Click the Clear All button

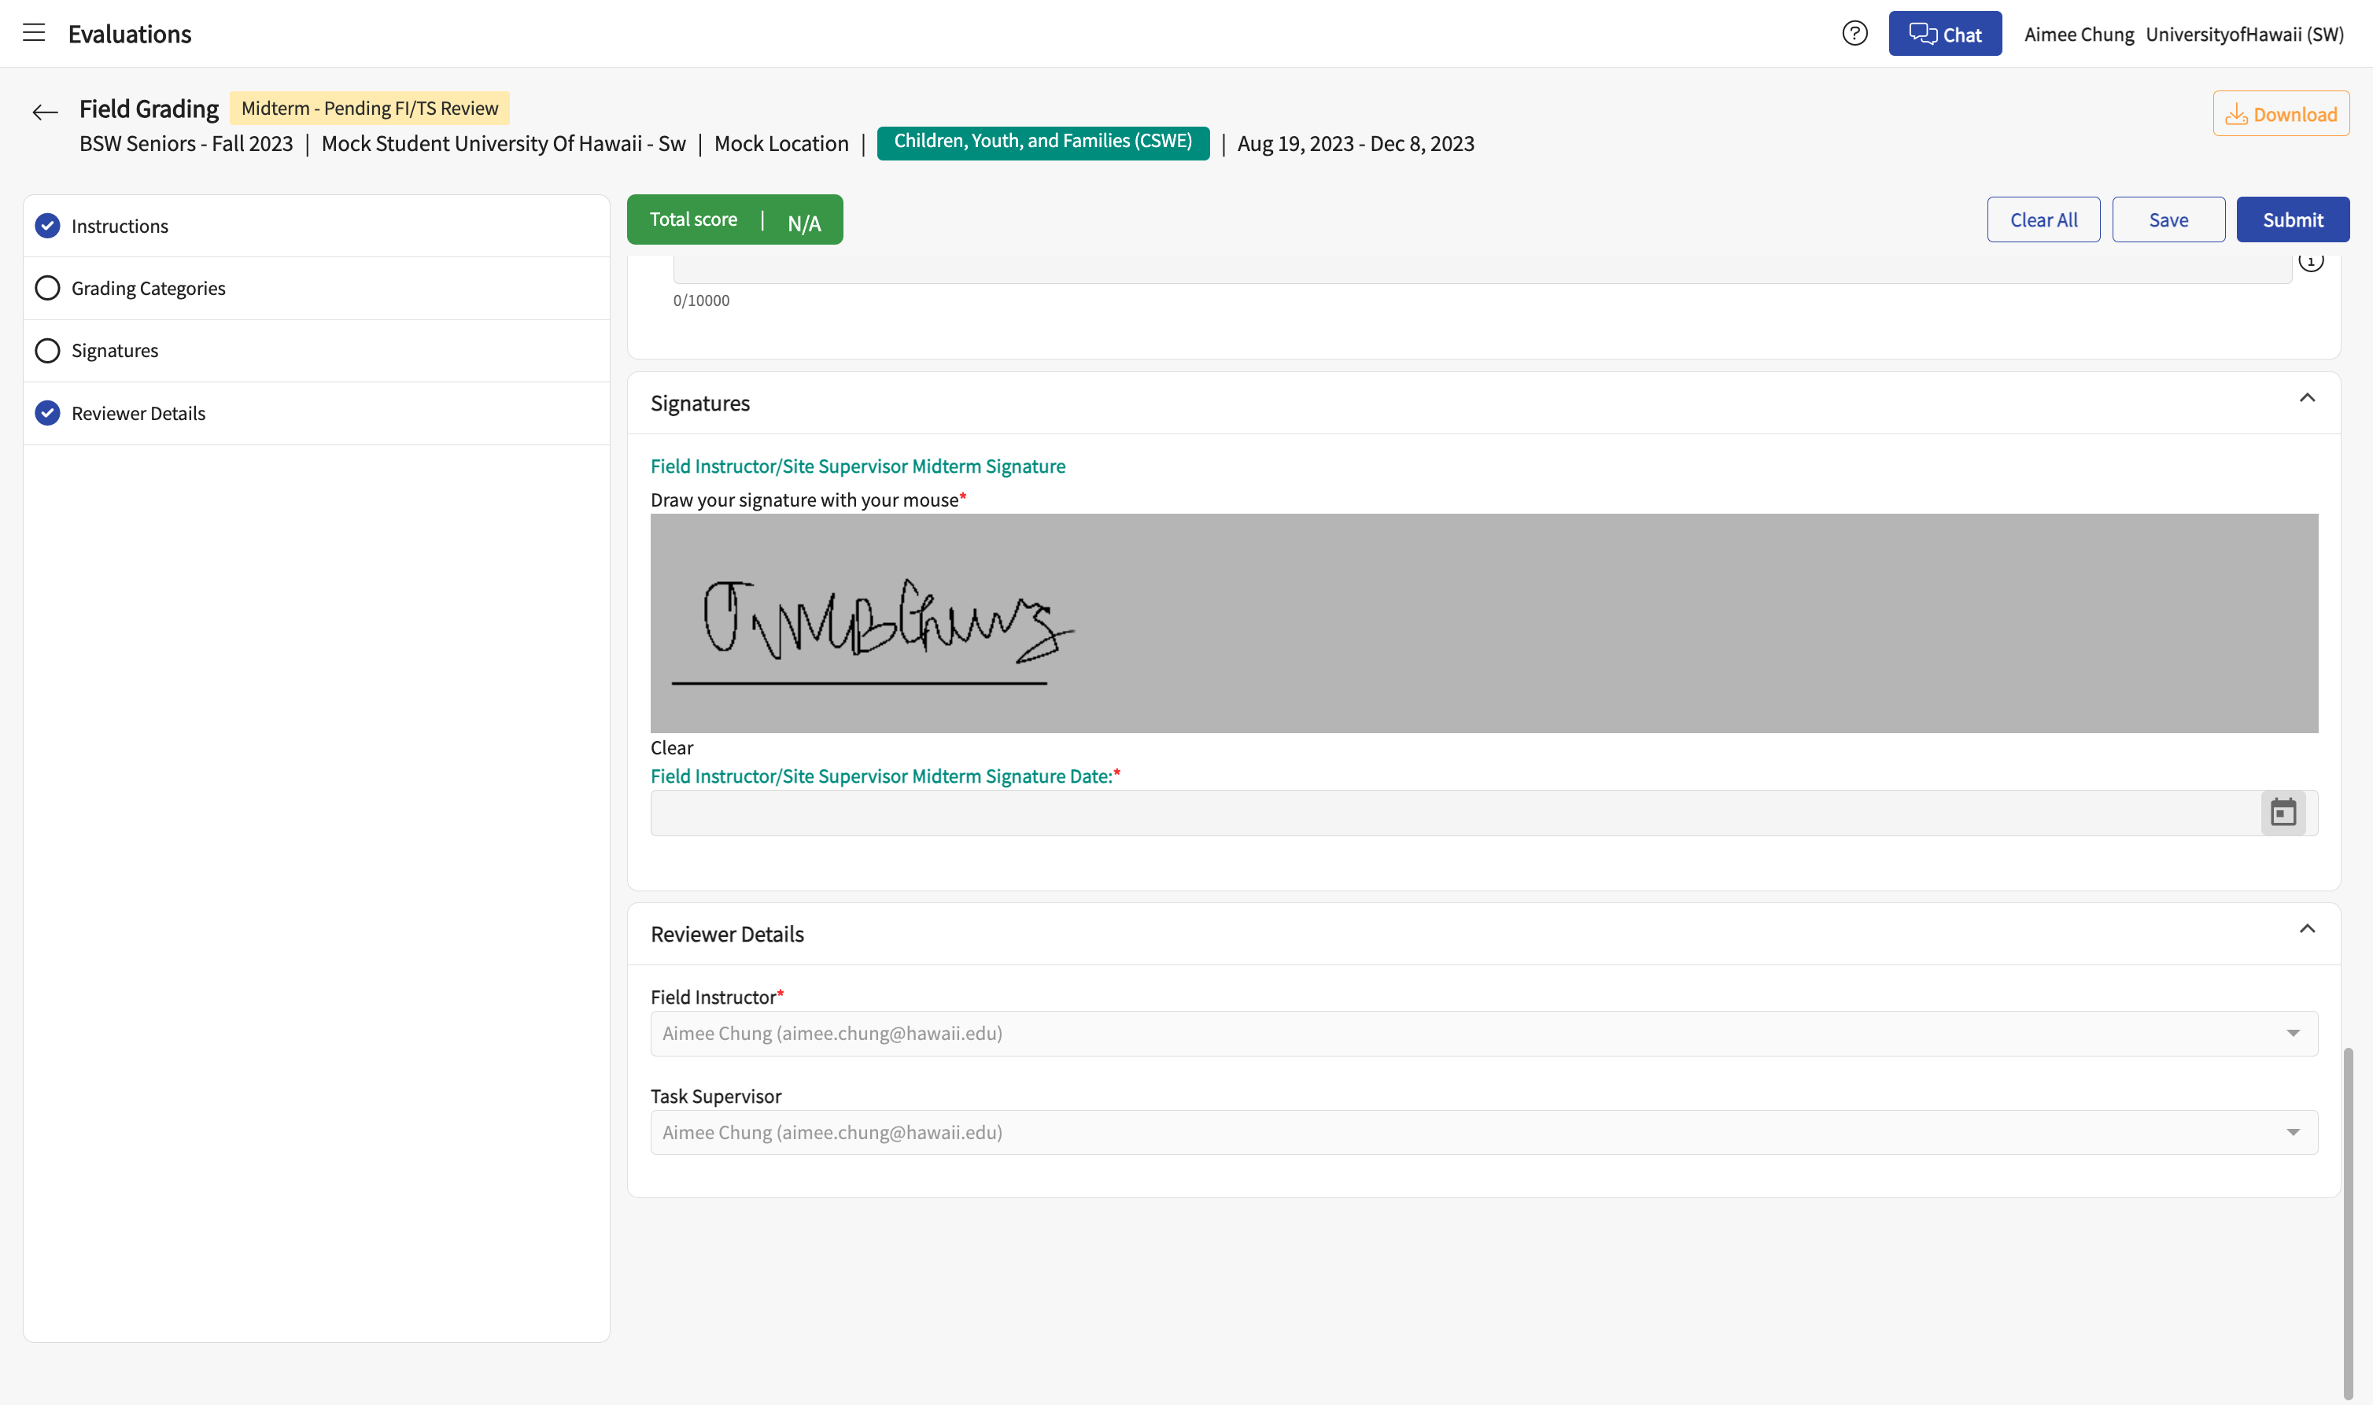[2043, 219]
